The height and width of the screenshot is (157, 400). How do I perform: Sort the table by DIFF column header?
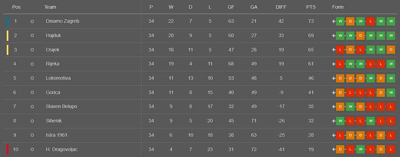tap(281, 7)
